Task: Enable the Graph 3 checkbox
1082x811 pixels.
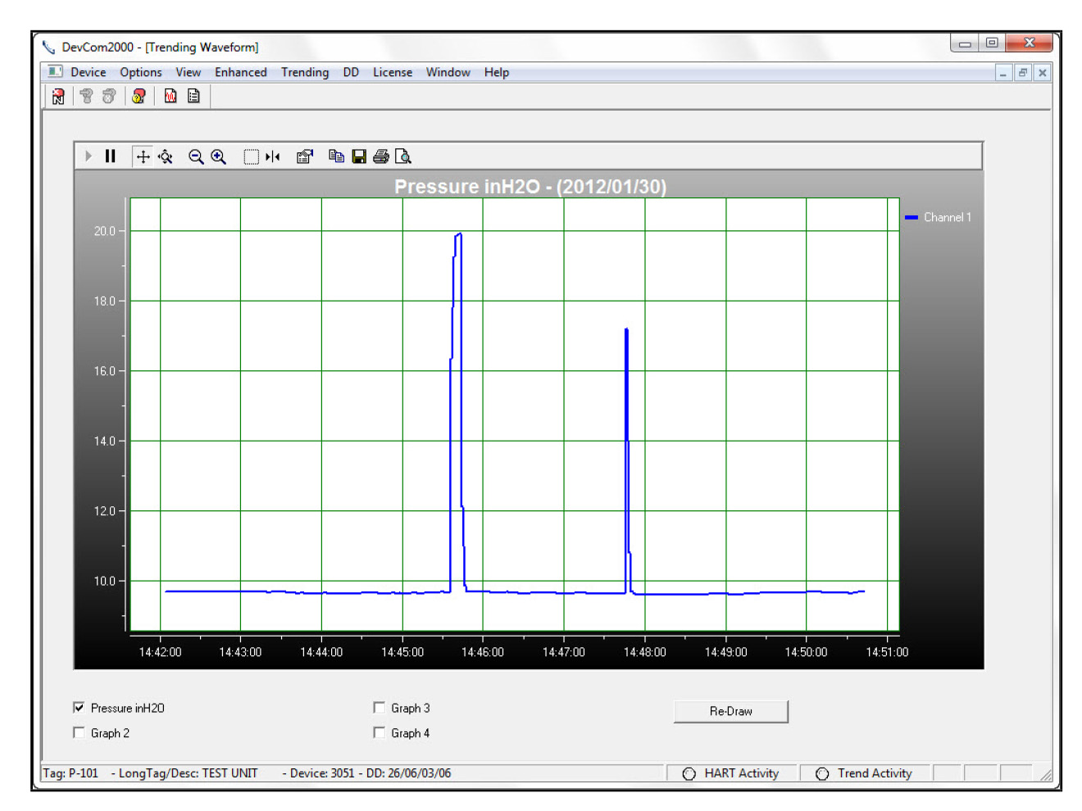Action: [x=378, y=708]
